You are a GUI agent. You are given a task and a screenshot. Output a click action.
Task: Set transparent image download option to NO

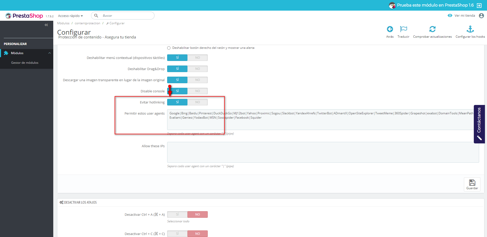198,80
